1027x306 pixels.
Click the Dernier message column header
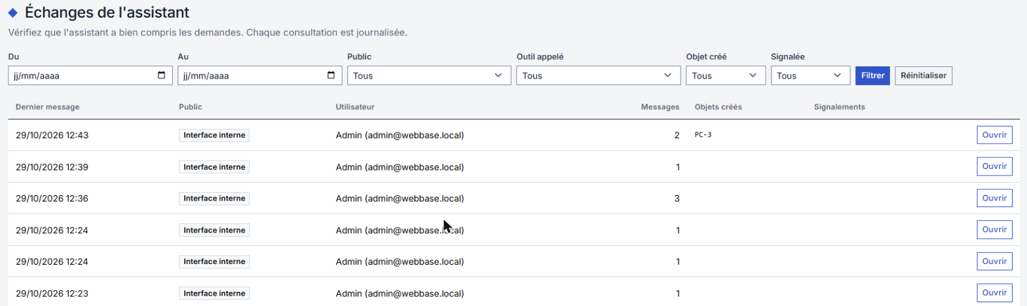pyautogui.click(x=47, y=107)
